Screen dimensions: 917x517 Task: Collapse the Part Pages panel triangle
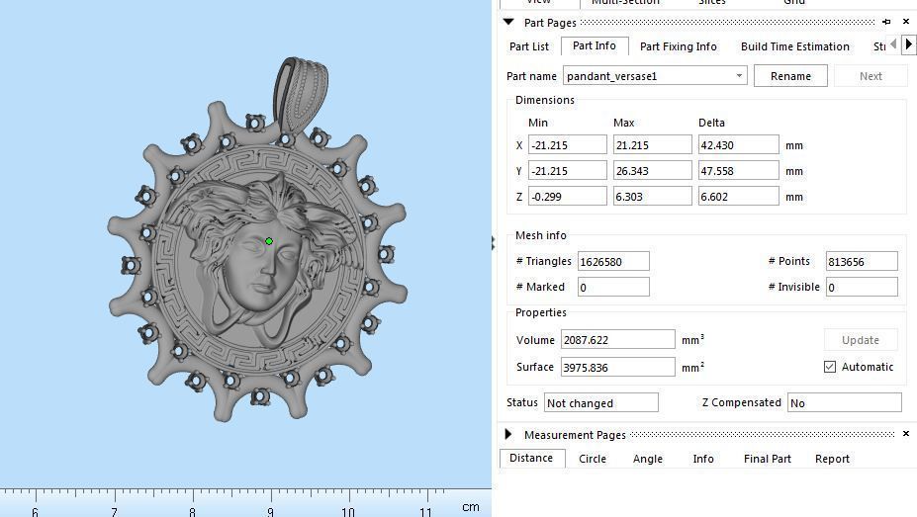coord(508,22)
